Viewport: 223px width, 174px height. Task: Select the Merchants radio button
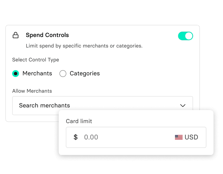pyautogui.click(x=16, y=73)
